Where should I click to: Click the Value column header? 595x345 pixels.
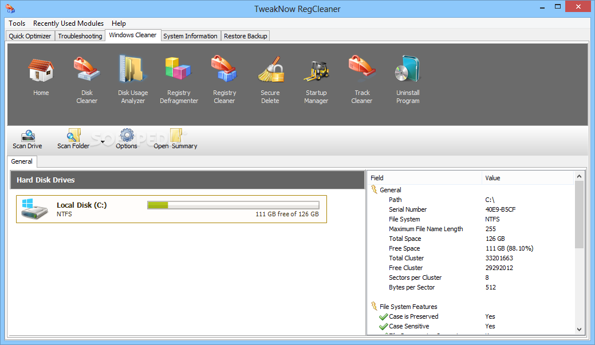[x=528, y=178]
